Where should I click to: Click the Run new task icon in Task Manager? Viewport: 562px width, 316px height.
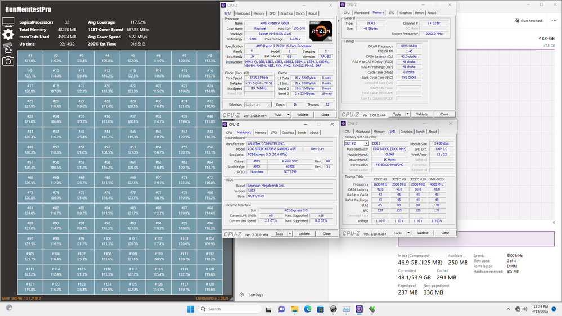[517, 21]
